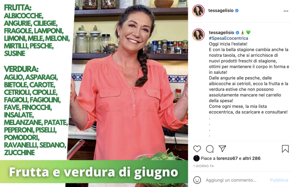This screenshot has width=291, height=187.
Task: Open the three-dot more options menu
Action: (x=286, y=11)
